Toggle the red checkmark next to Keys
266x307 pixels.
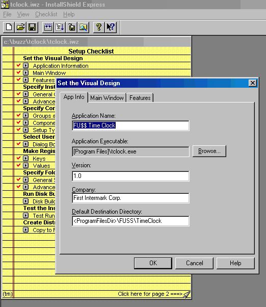pyautogui.click(x=18, y=158)
